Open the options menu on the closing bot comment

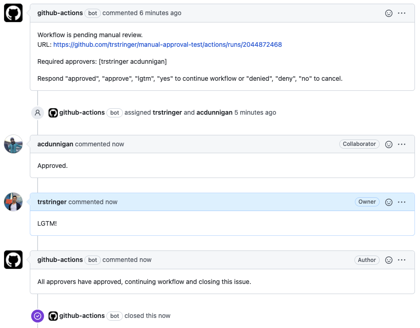coord(402,260)
